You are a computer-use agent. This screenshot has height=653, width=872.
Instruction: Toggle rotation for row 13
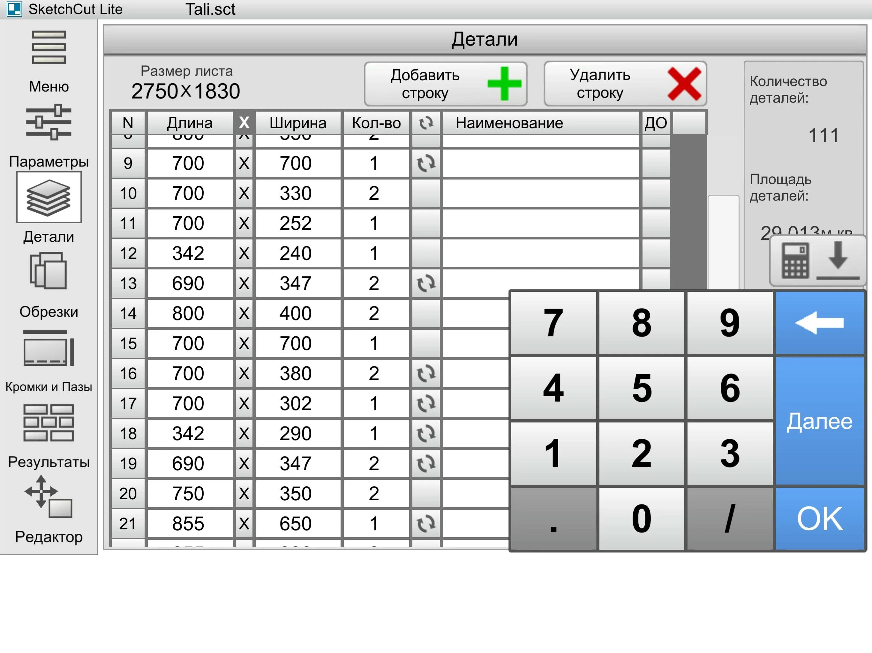tap(426, 283)
